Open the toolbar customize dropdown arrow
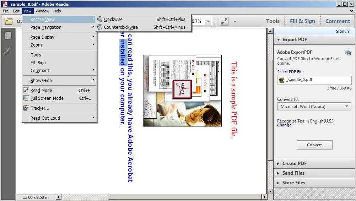This screenshot has width=356, height=201. (234, 21)
